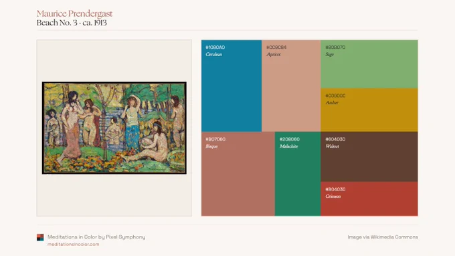Image resolution: width=455 pixels, height=256 pixels.
Task: Select the Sage green color swatch
Action: [x=369, y=64]
